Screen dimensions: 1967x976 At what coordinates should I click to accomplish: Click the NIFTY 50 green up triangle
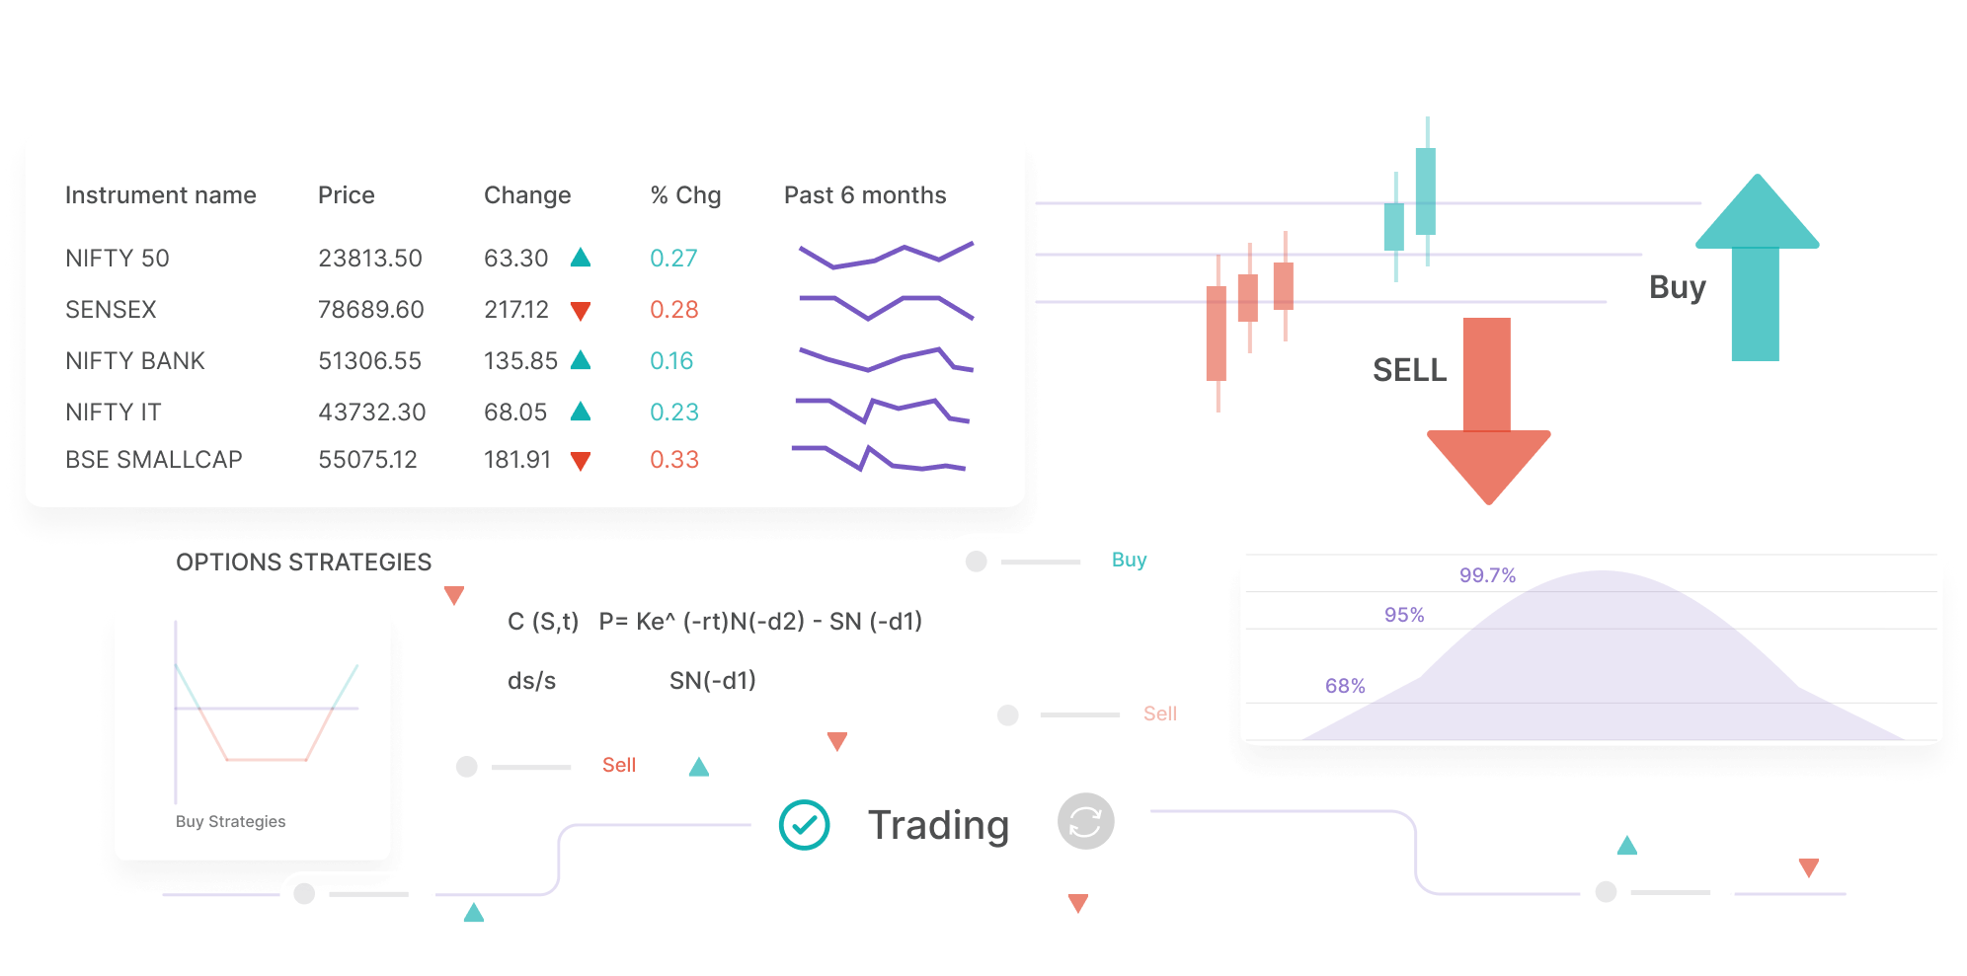(581, 258)
